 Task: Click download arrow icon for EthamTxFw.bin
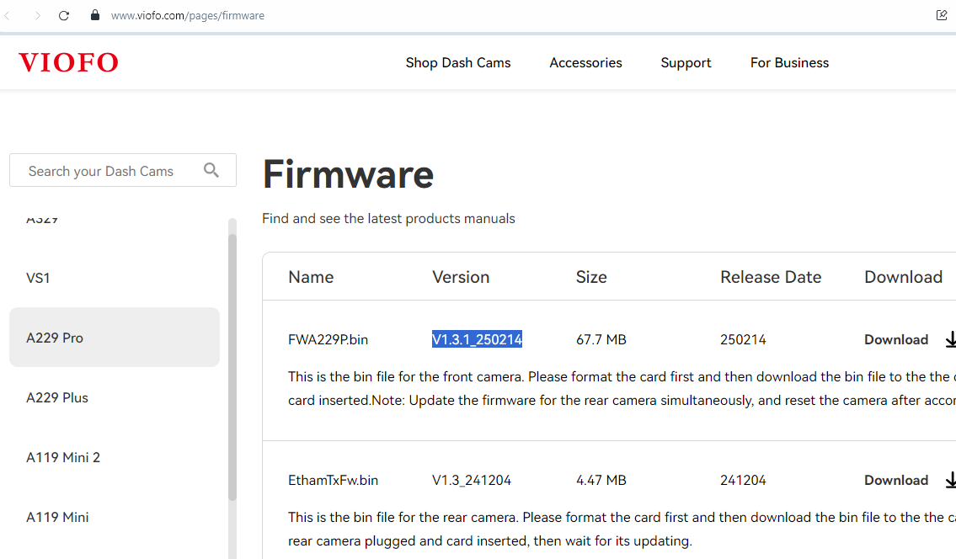pyautogui.click(x=950, y=481)
